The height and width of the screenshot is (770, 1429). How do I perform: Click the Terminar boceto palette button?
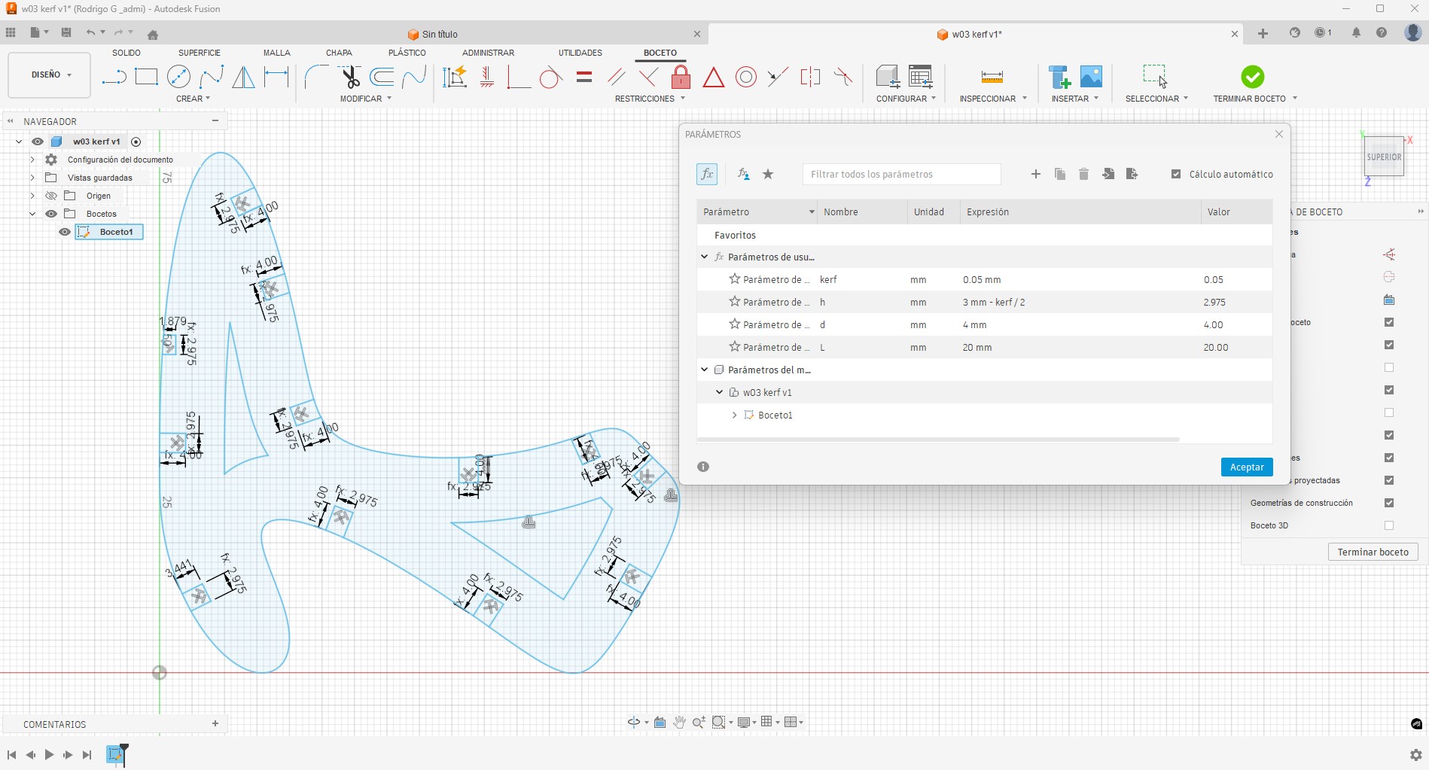(x=1373, y=552)
